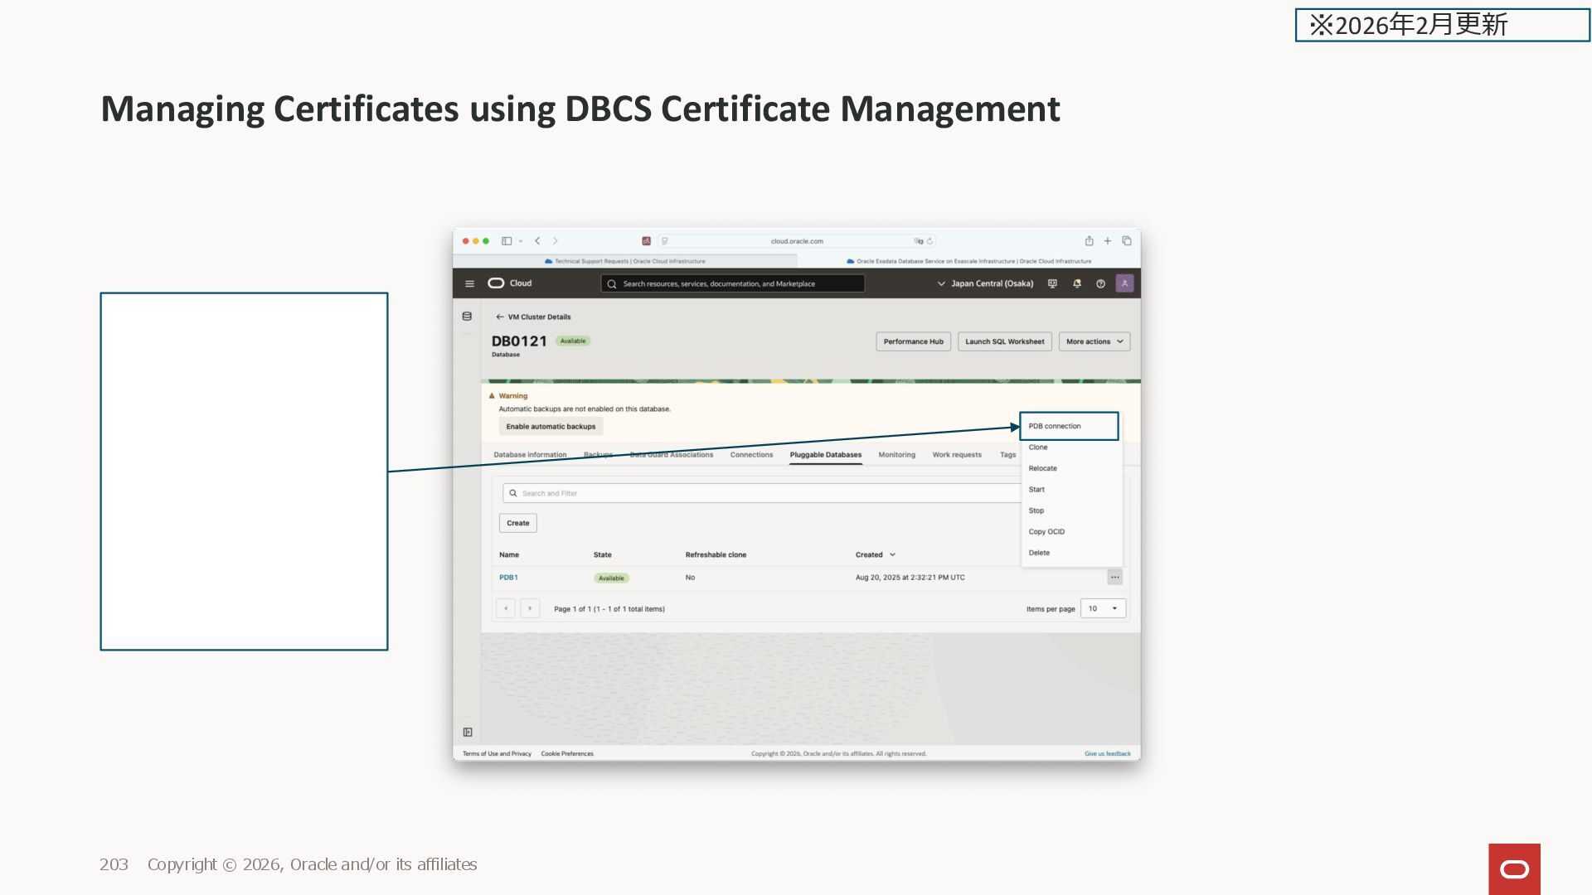1592x895 pixels.
Task: Open the OCI hamburger navigation menu
Action: (469, 284)
